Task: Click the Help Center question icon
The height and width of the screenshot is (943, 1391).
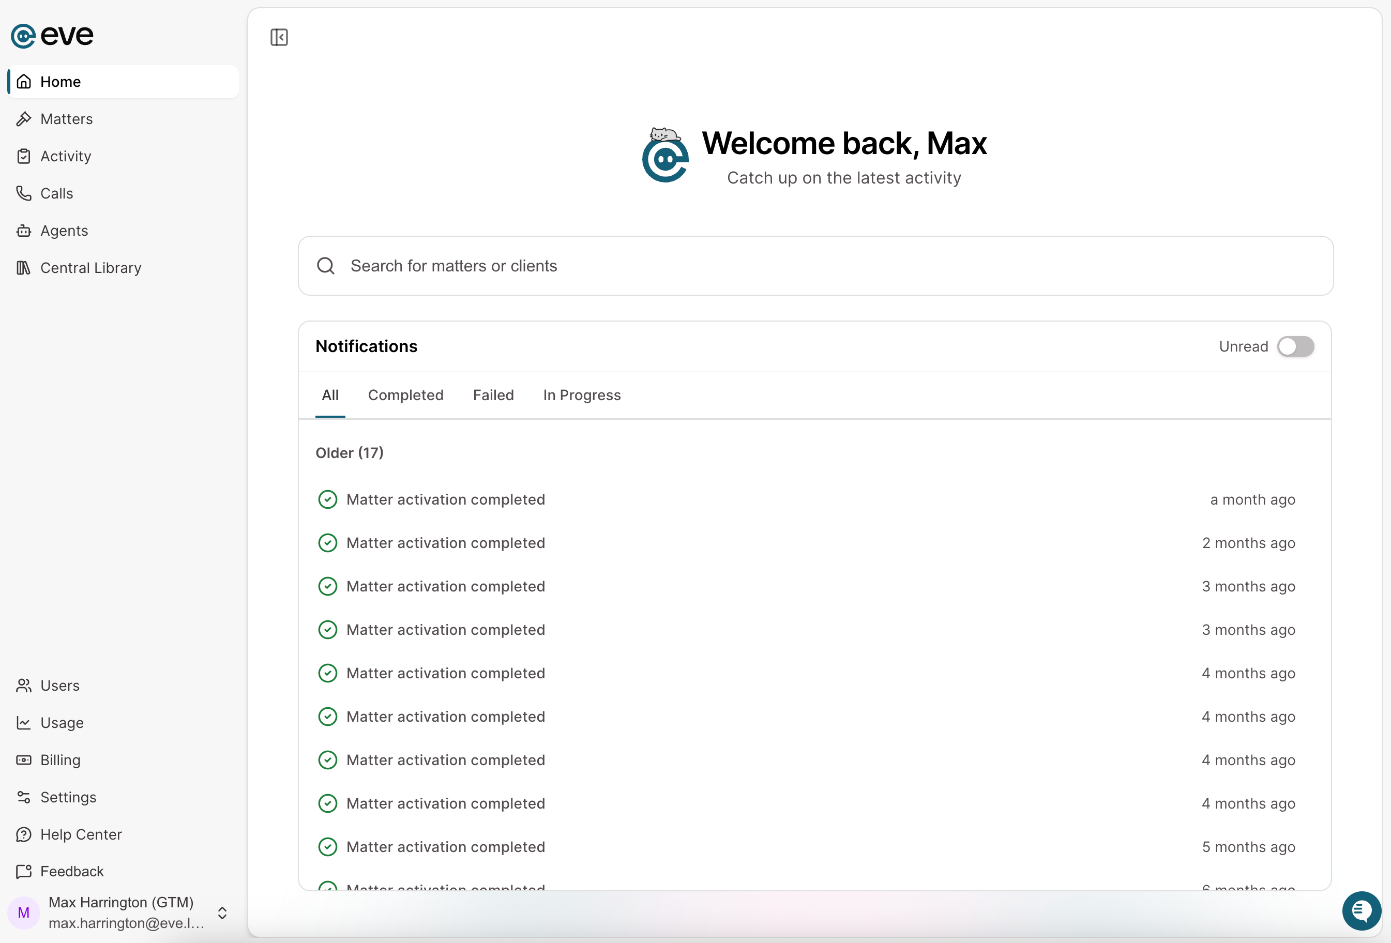Action: [24, 834]
